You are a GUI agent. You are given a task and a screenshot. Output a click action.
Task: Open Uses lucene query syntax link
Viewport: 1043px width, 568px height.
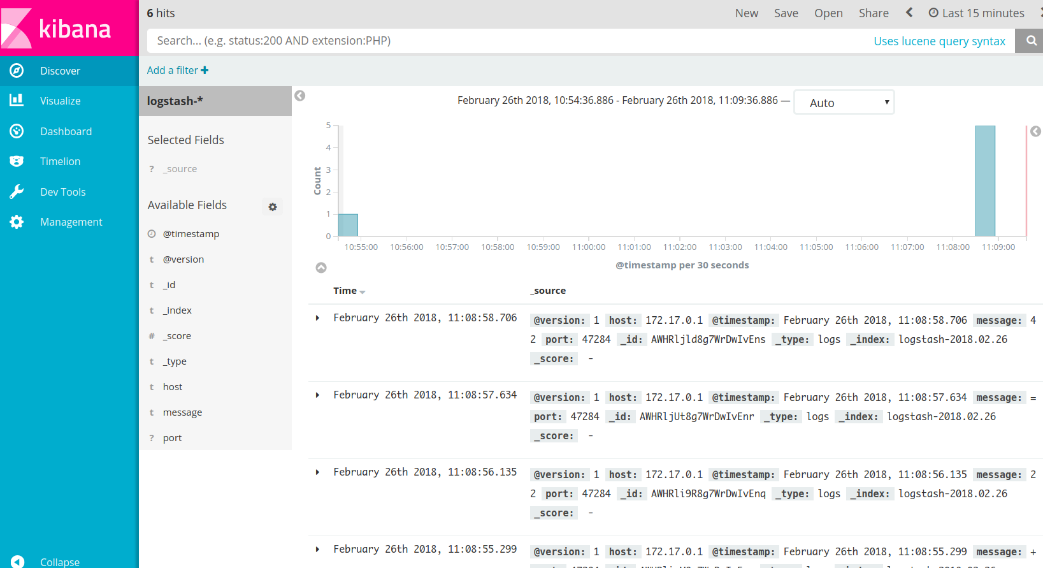(939, 41)
